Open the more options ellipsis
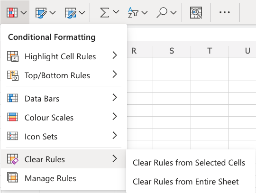256x193 pixels. (x=225, y=12)
